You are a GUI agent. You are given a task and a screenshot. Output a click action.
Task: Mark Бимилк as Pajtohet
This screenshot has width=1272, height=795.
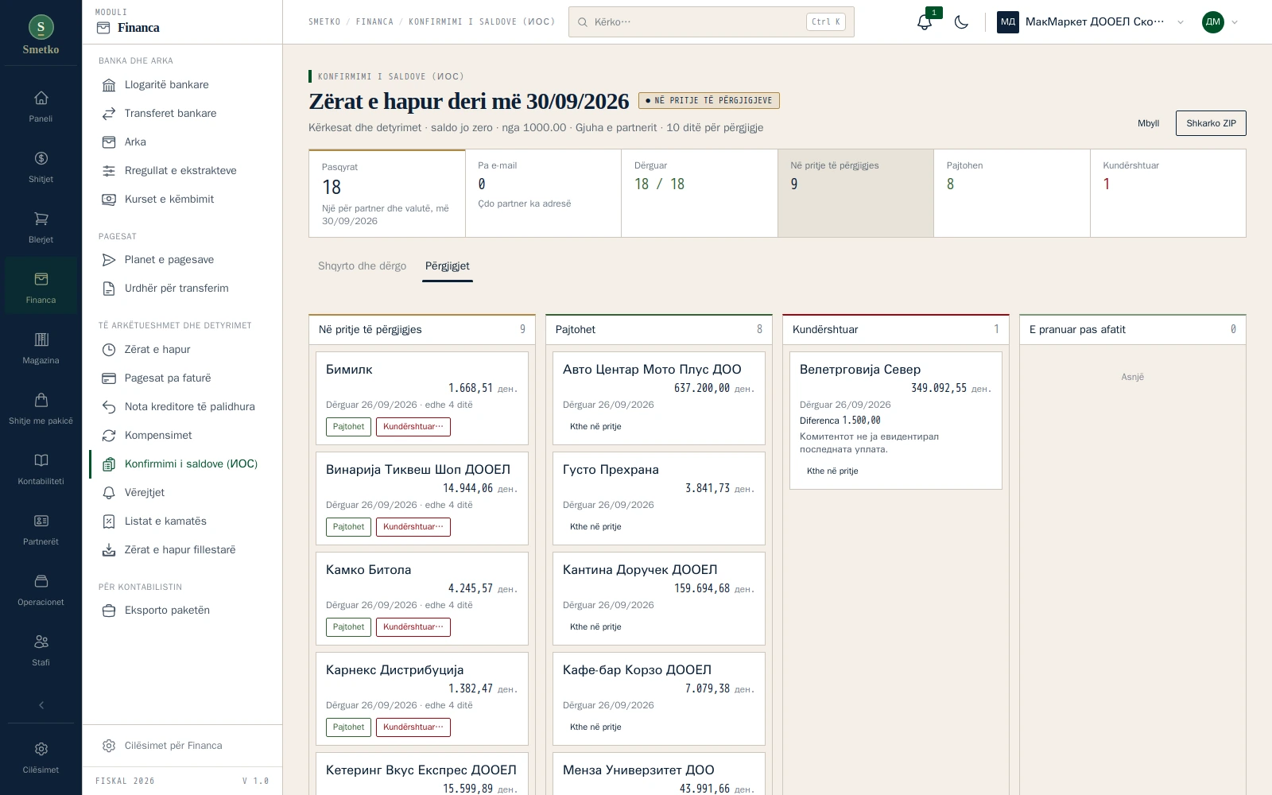[348, 427]
